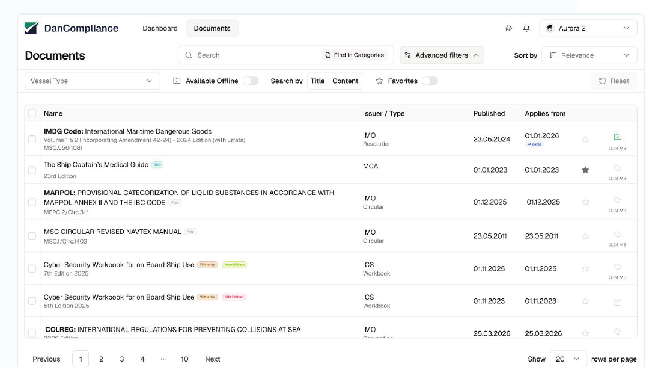Check Cyber Security Workbook 6th Edition checkbox

click(32, 301)
